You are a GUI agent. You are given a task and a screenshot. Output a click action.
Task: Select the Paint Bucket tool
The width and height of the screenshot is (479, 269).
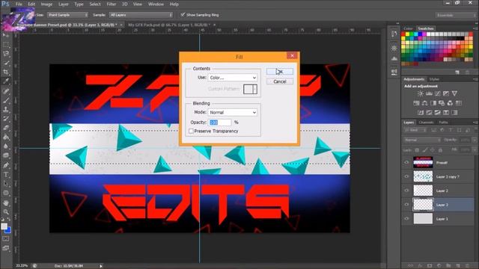point(6,137)
